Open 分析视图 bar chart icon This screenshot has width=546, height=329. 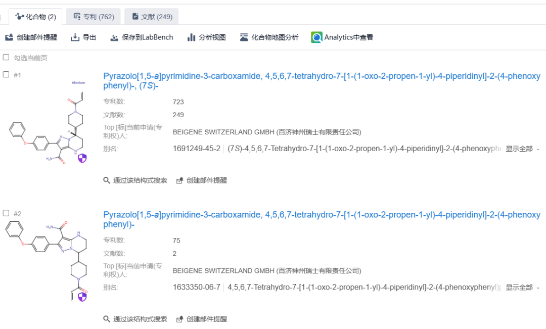tap(191, 37)
